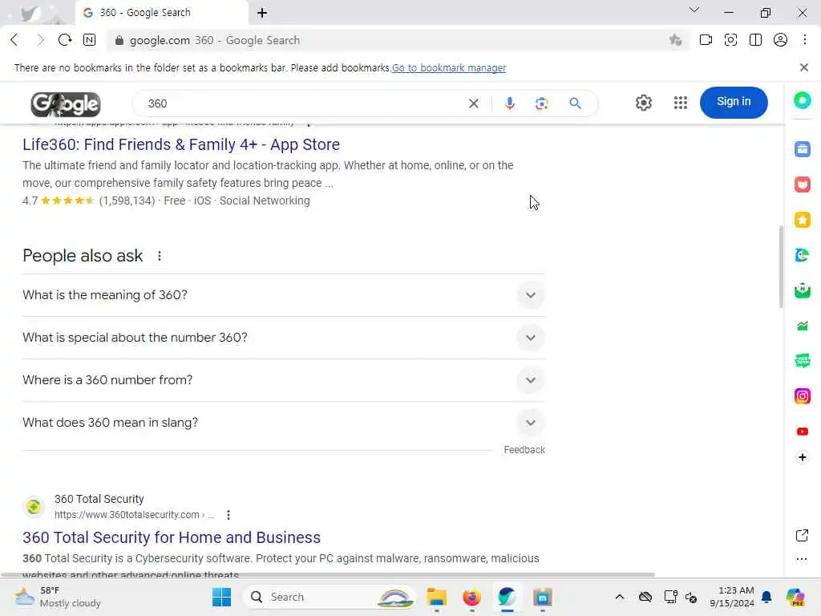821x616 pixels.
Task: Click the Sign in button
Action: [734, 102]
